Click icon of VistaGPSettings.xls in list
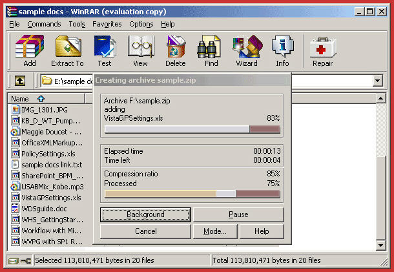Image resolution: width=394 pixels, height=272 pixels. click(16, 197)
